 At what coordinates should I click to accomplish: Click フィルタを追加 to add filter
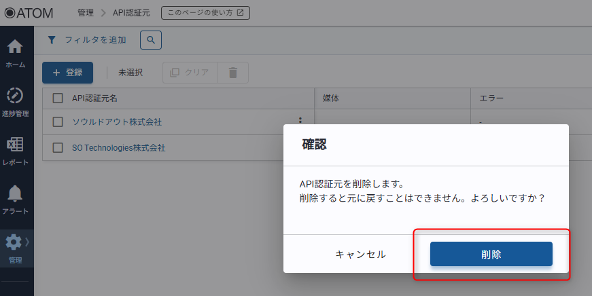(87, 40)
